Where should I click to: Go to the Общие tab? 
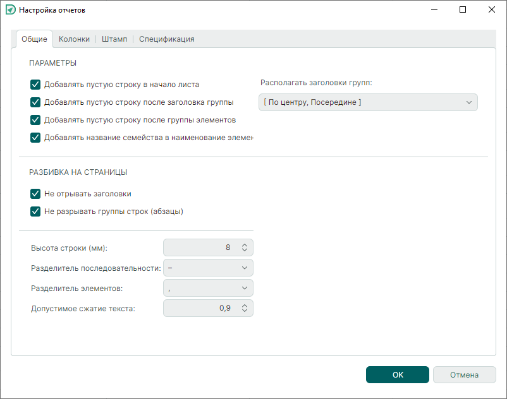click(x=34, y=39)
